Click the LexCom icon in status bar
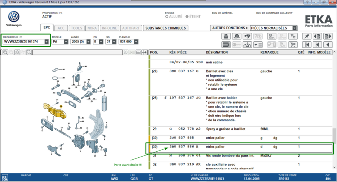337x182 pixels. [x=5, y=177]
